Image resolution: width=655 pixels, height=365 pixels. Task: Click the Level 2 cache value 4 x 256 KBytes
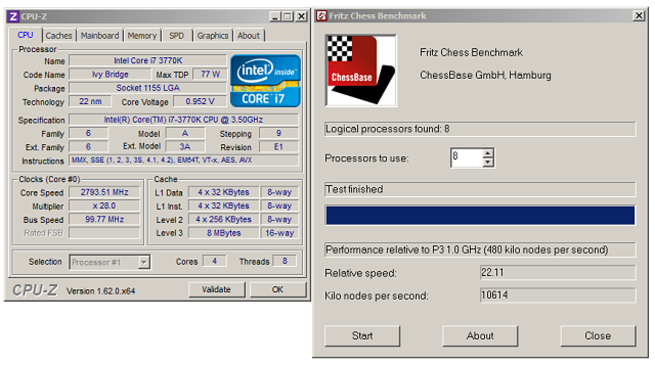[x=223, y=220]
